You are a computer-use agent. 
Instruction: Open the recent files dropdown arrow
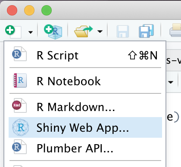[100, 31]
